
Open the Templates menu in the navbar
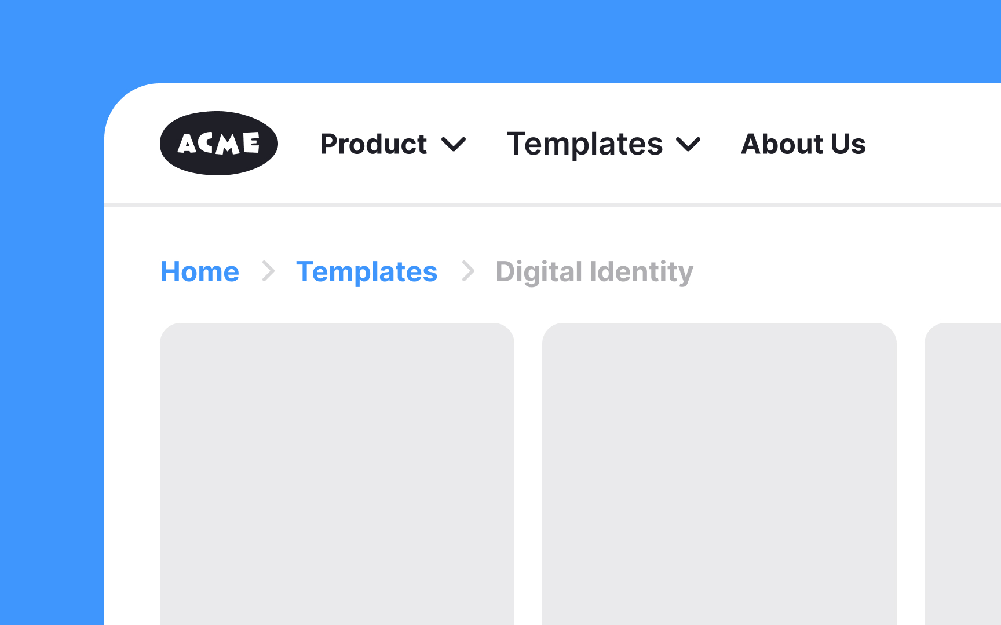(584, 144)
